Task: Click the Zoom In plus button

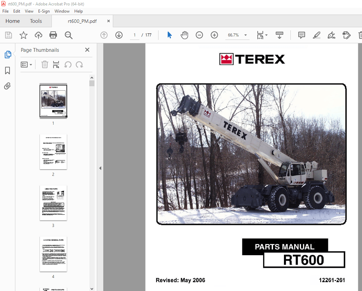Action: [214, 35]
